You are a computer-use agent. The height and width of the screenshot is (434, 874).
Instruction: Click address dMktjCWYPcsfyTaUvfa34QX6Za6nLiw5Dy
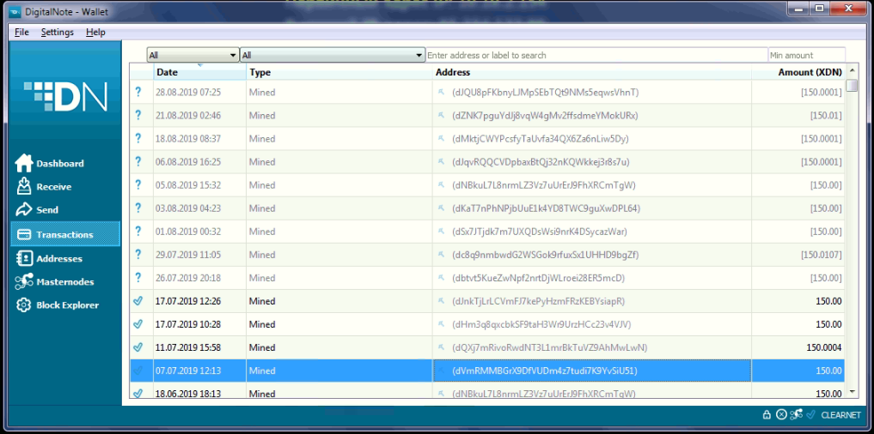tap(541, 139)
